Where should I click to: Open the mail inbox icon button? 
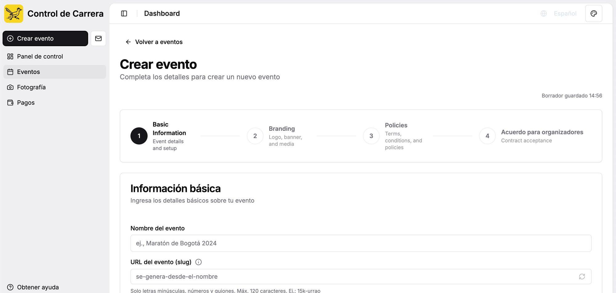click(98, 38)
